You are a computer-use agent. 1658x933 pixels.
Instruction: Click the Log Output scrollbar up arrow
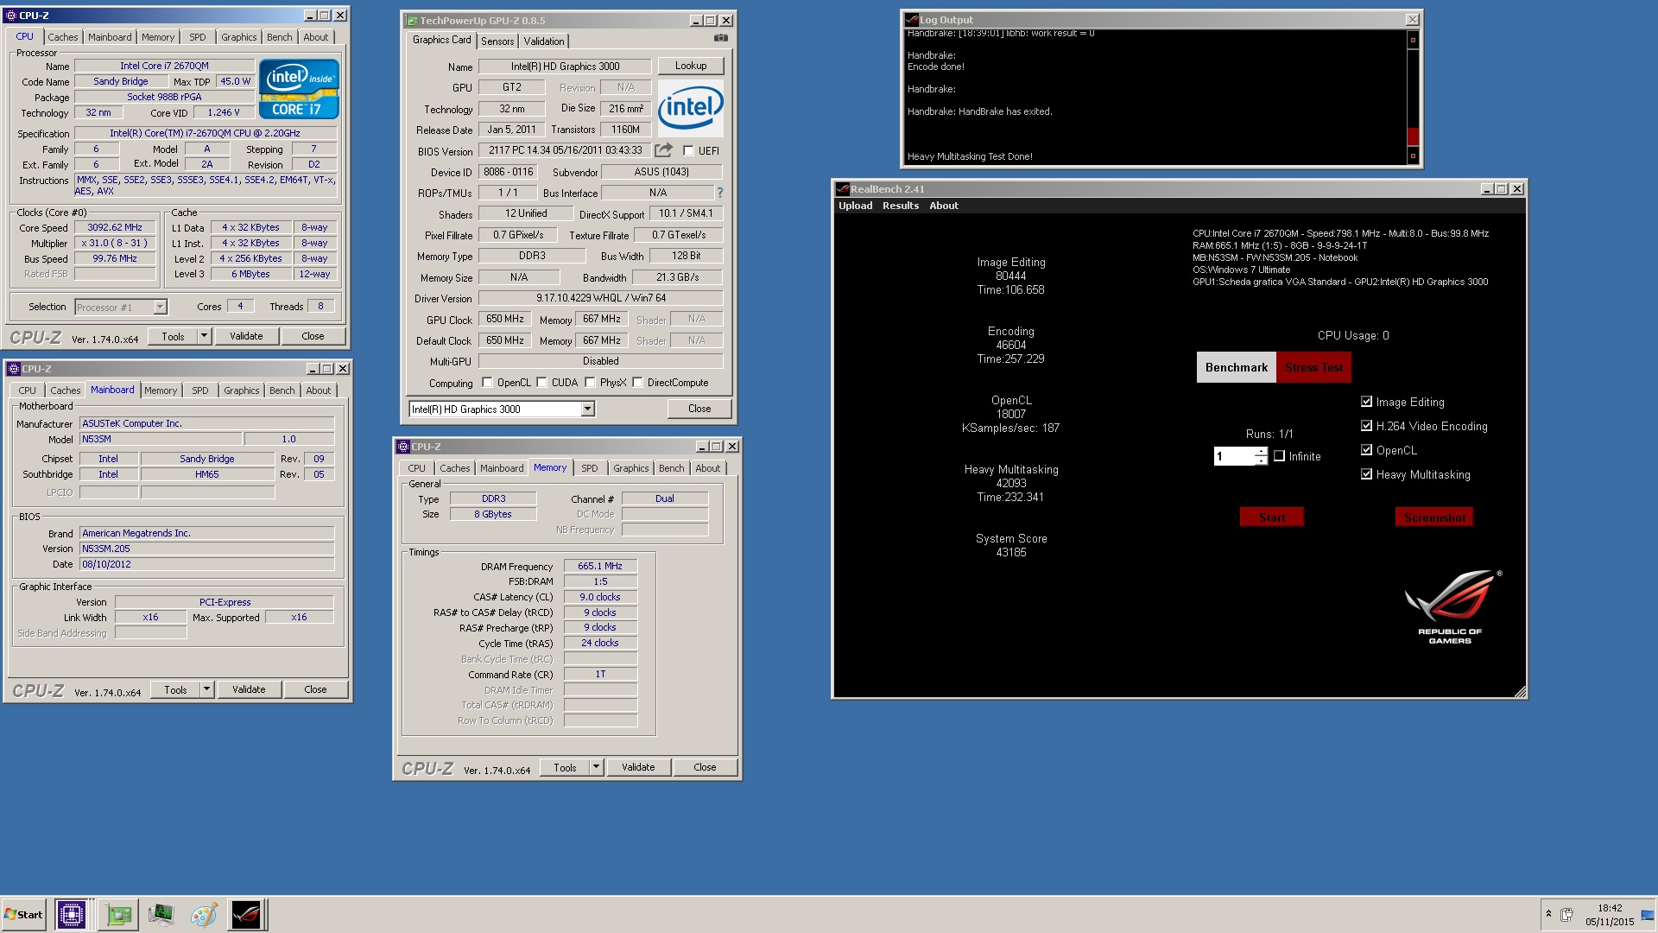tap(1413, 40)
